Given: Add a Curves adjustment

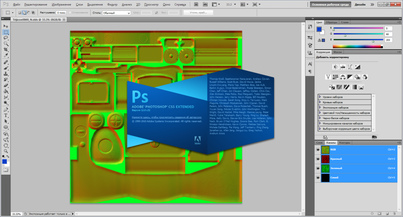Looking at the screenshot, I should (x=350, y=67).
